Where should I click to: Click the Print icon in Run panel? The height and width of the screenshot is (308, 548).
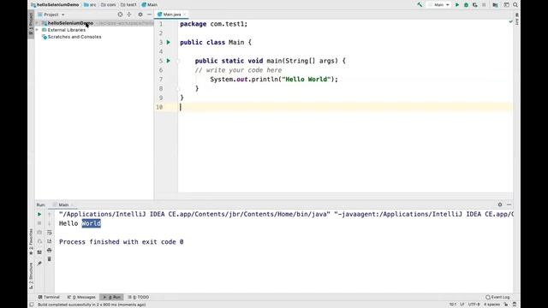[50, 251]
